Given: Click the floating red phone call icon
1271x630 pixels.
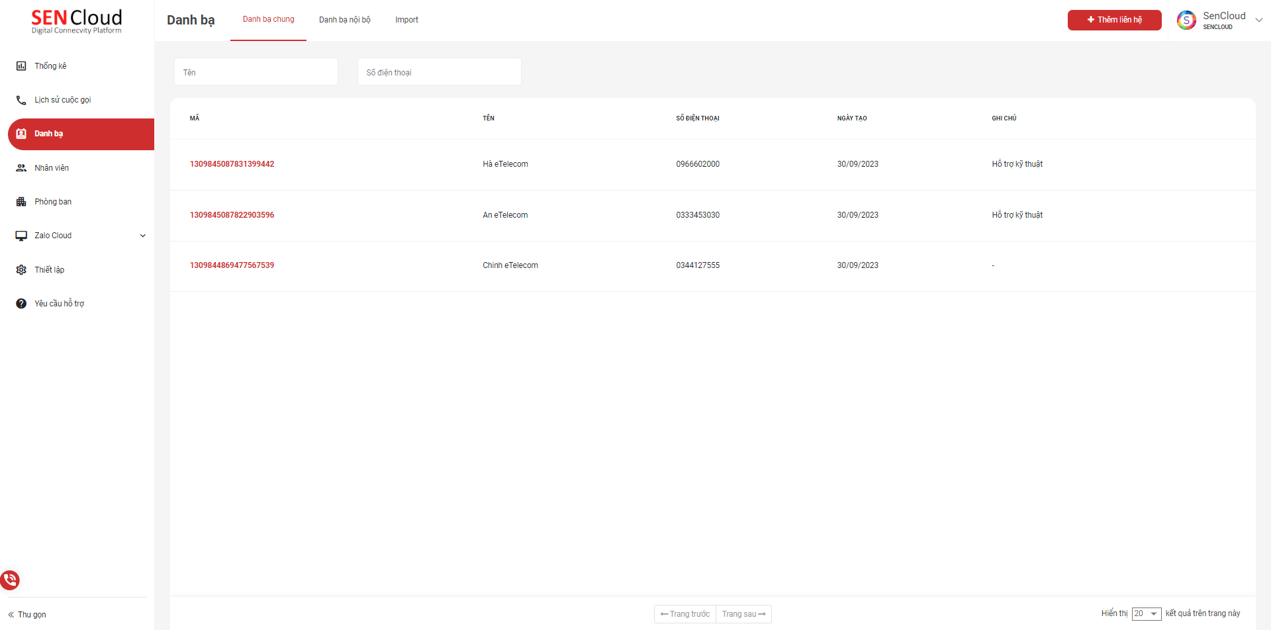Looking at the screenshot, I should [10, 580].
